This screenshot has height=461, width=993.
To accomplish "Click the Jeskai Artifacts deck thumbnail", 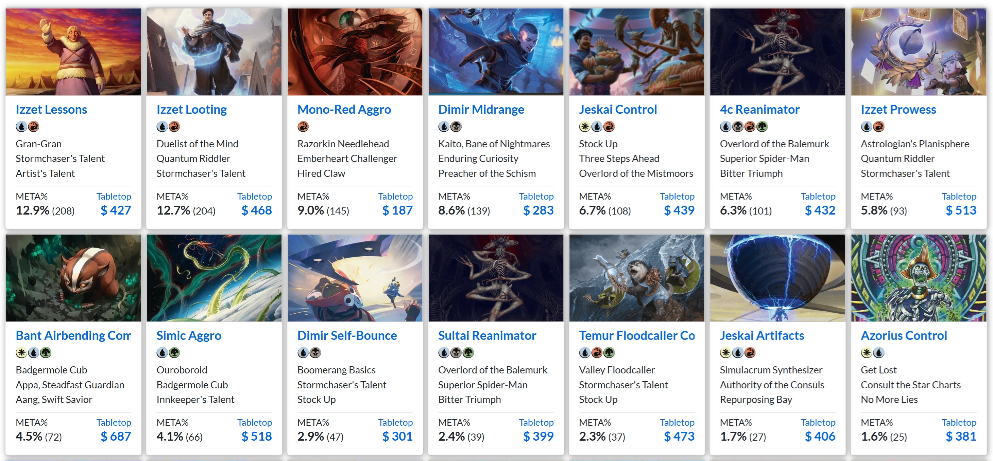I will pos(777,278).
